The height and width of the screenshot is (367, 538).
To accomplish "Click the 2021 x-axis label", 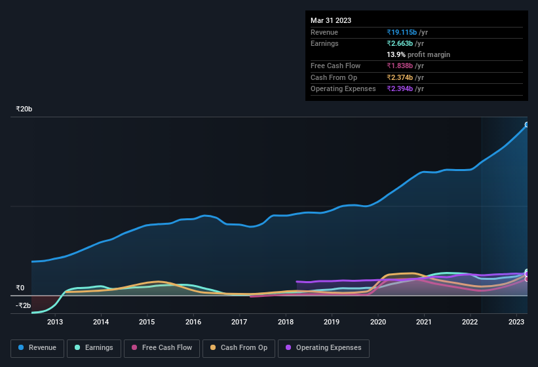I will point(424,322).
